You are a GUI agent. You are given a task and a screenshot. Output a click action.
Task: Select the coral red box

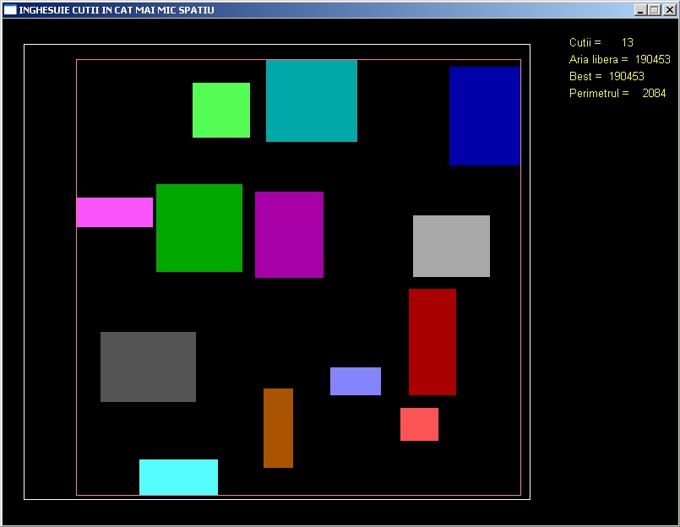[419, 424]
